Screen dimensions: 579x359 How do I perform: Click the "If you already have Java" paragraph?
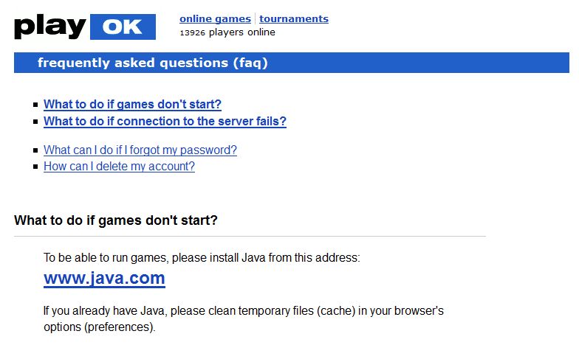[243, 311]
